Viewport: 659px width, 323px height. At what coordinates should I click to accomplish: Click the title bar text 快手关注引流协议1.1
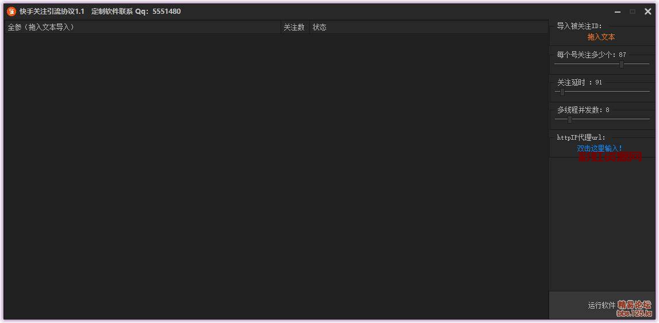click(52, 11)
